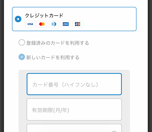This screenshot has height=132, width=152.
Task: Click the AMEX card logo
Action: click(x=66, y=24)
